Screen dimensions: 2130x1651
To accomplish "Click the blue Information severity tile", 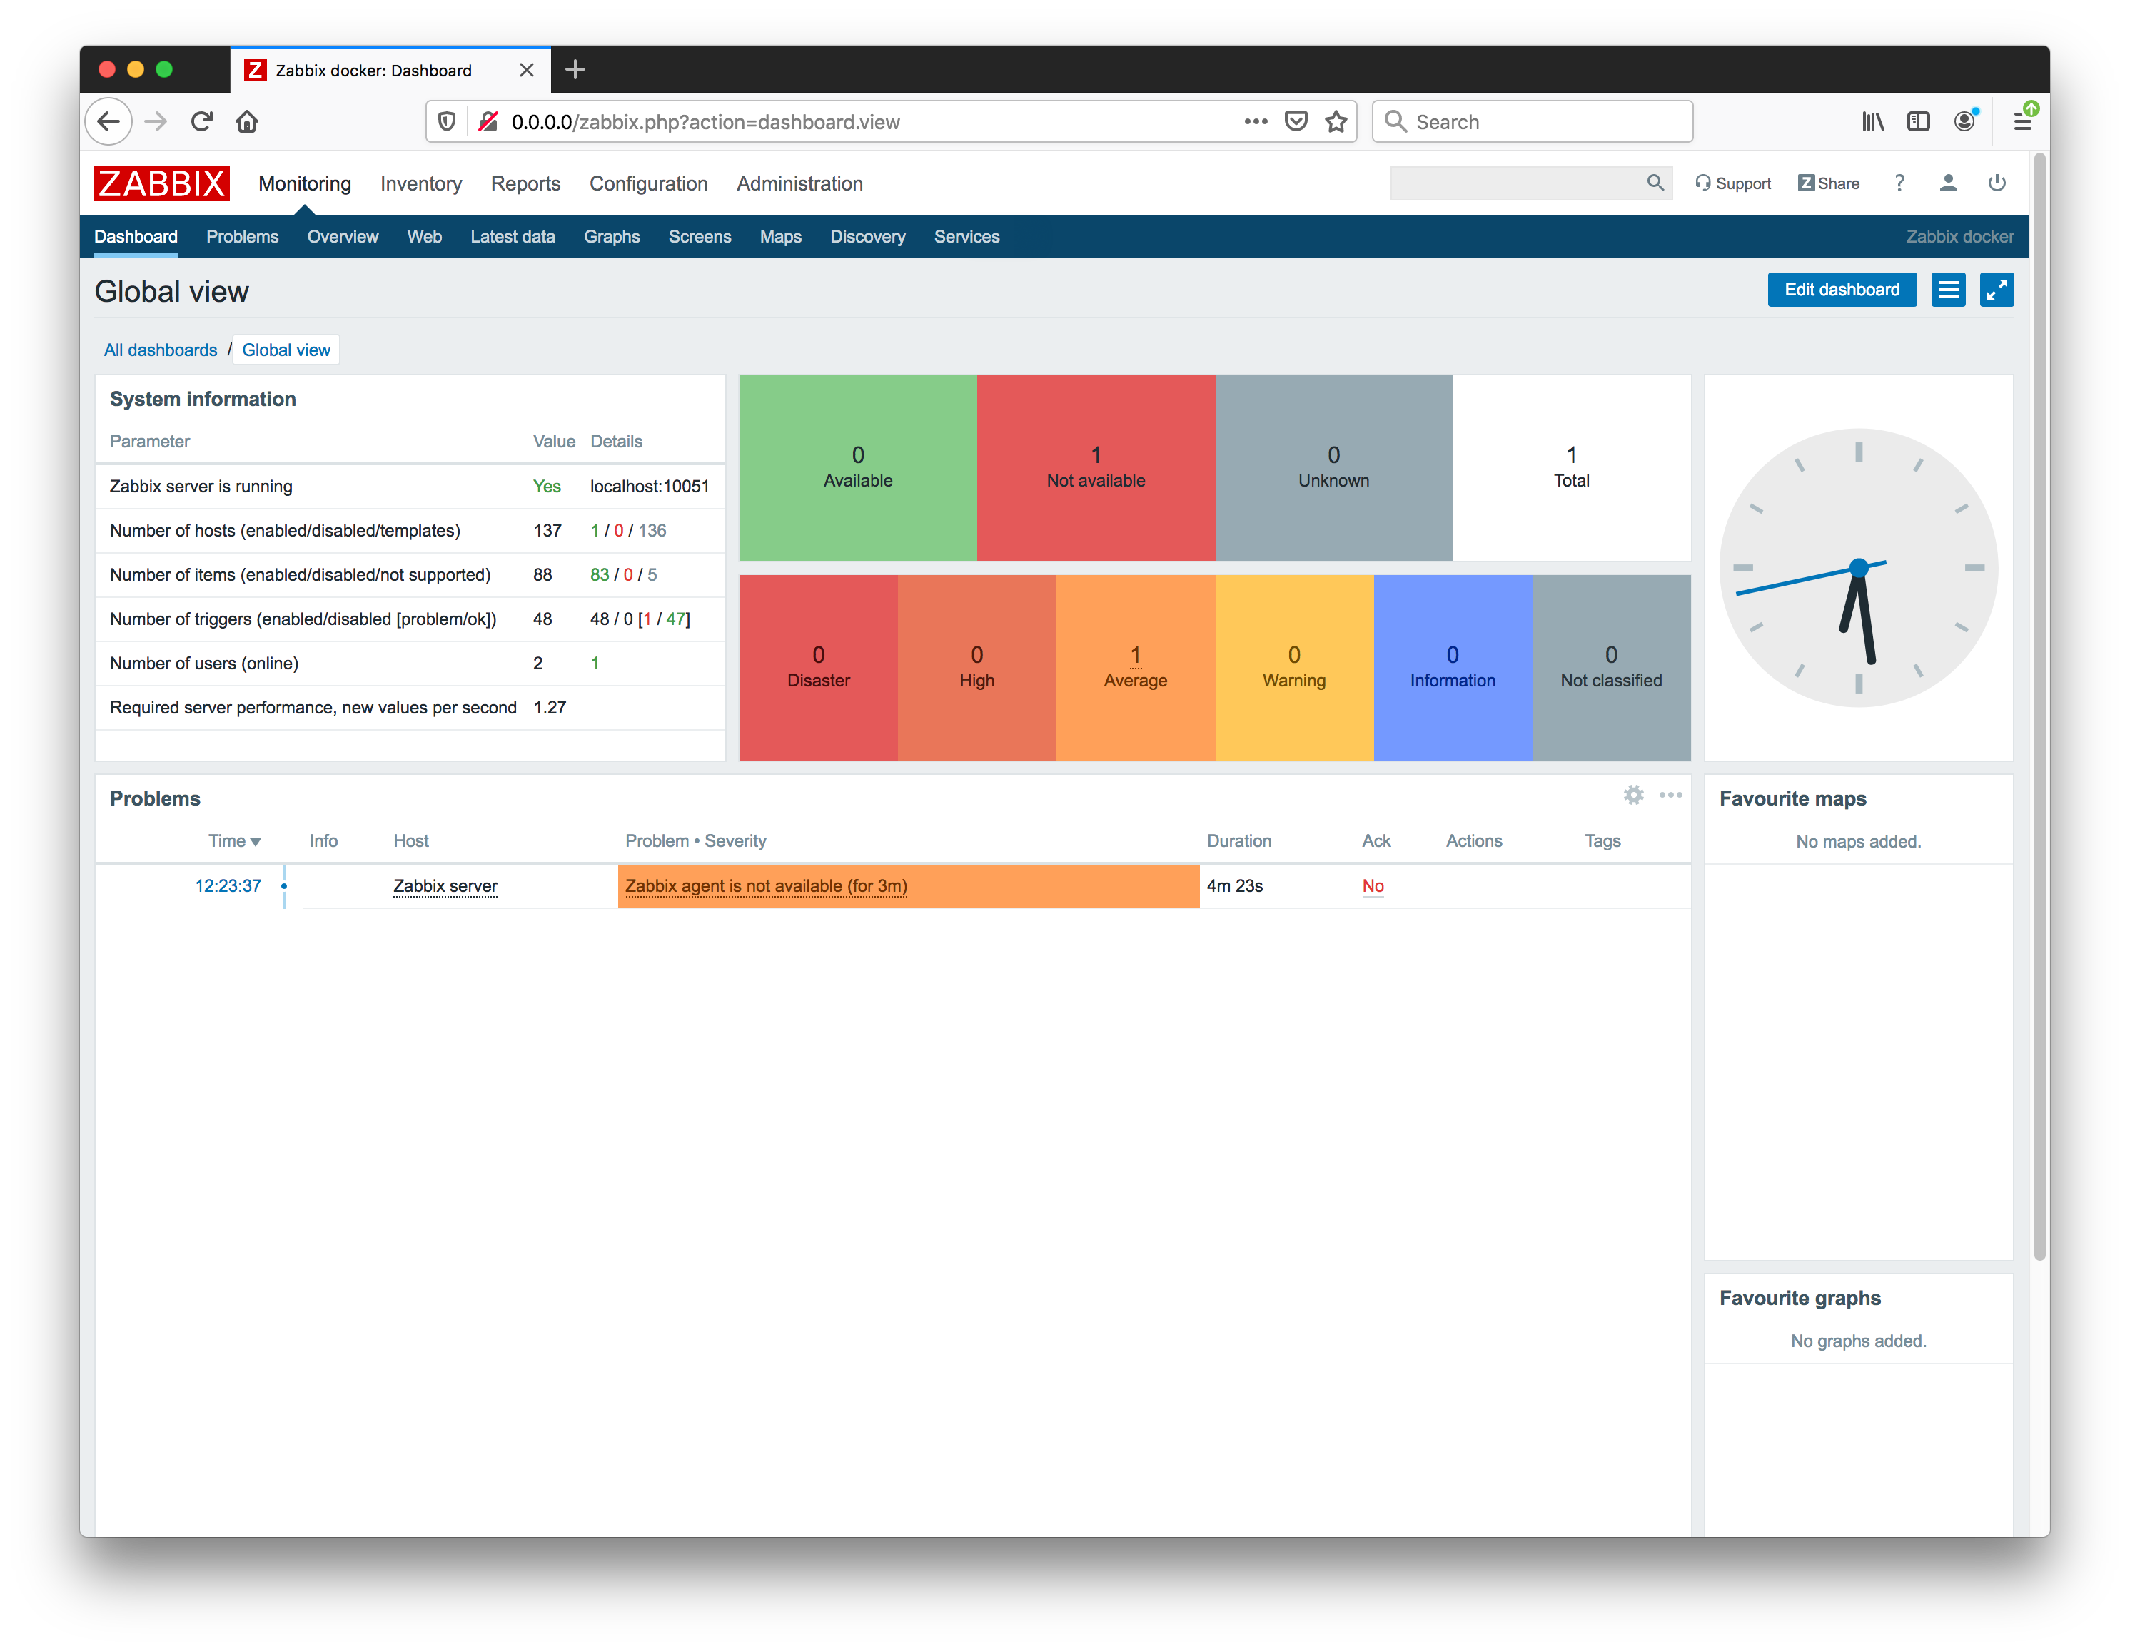I will tap(1453, 668).
